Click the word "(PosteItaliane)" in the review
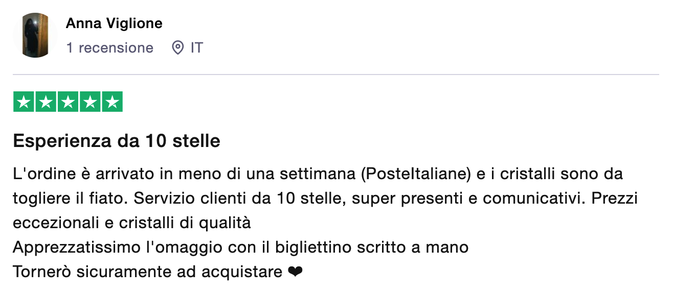The width and height of the screenshot is (673, 295). point(416,174)
